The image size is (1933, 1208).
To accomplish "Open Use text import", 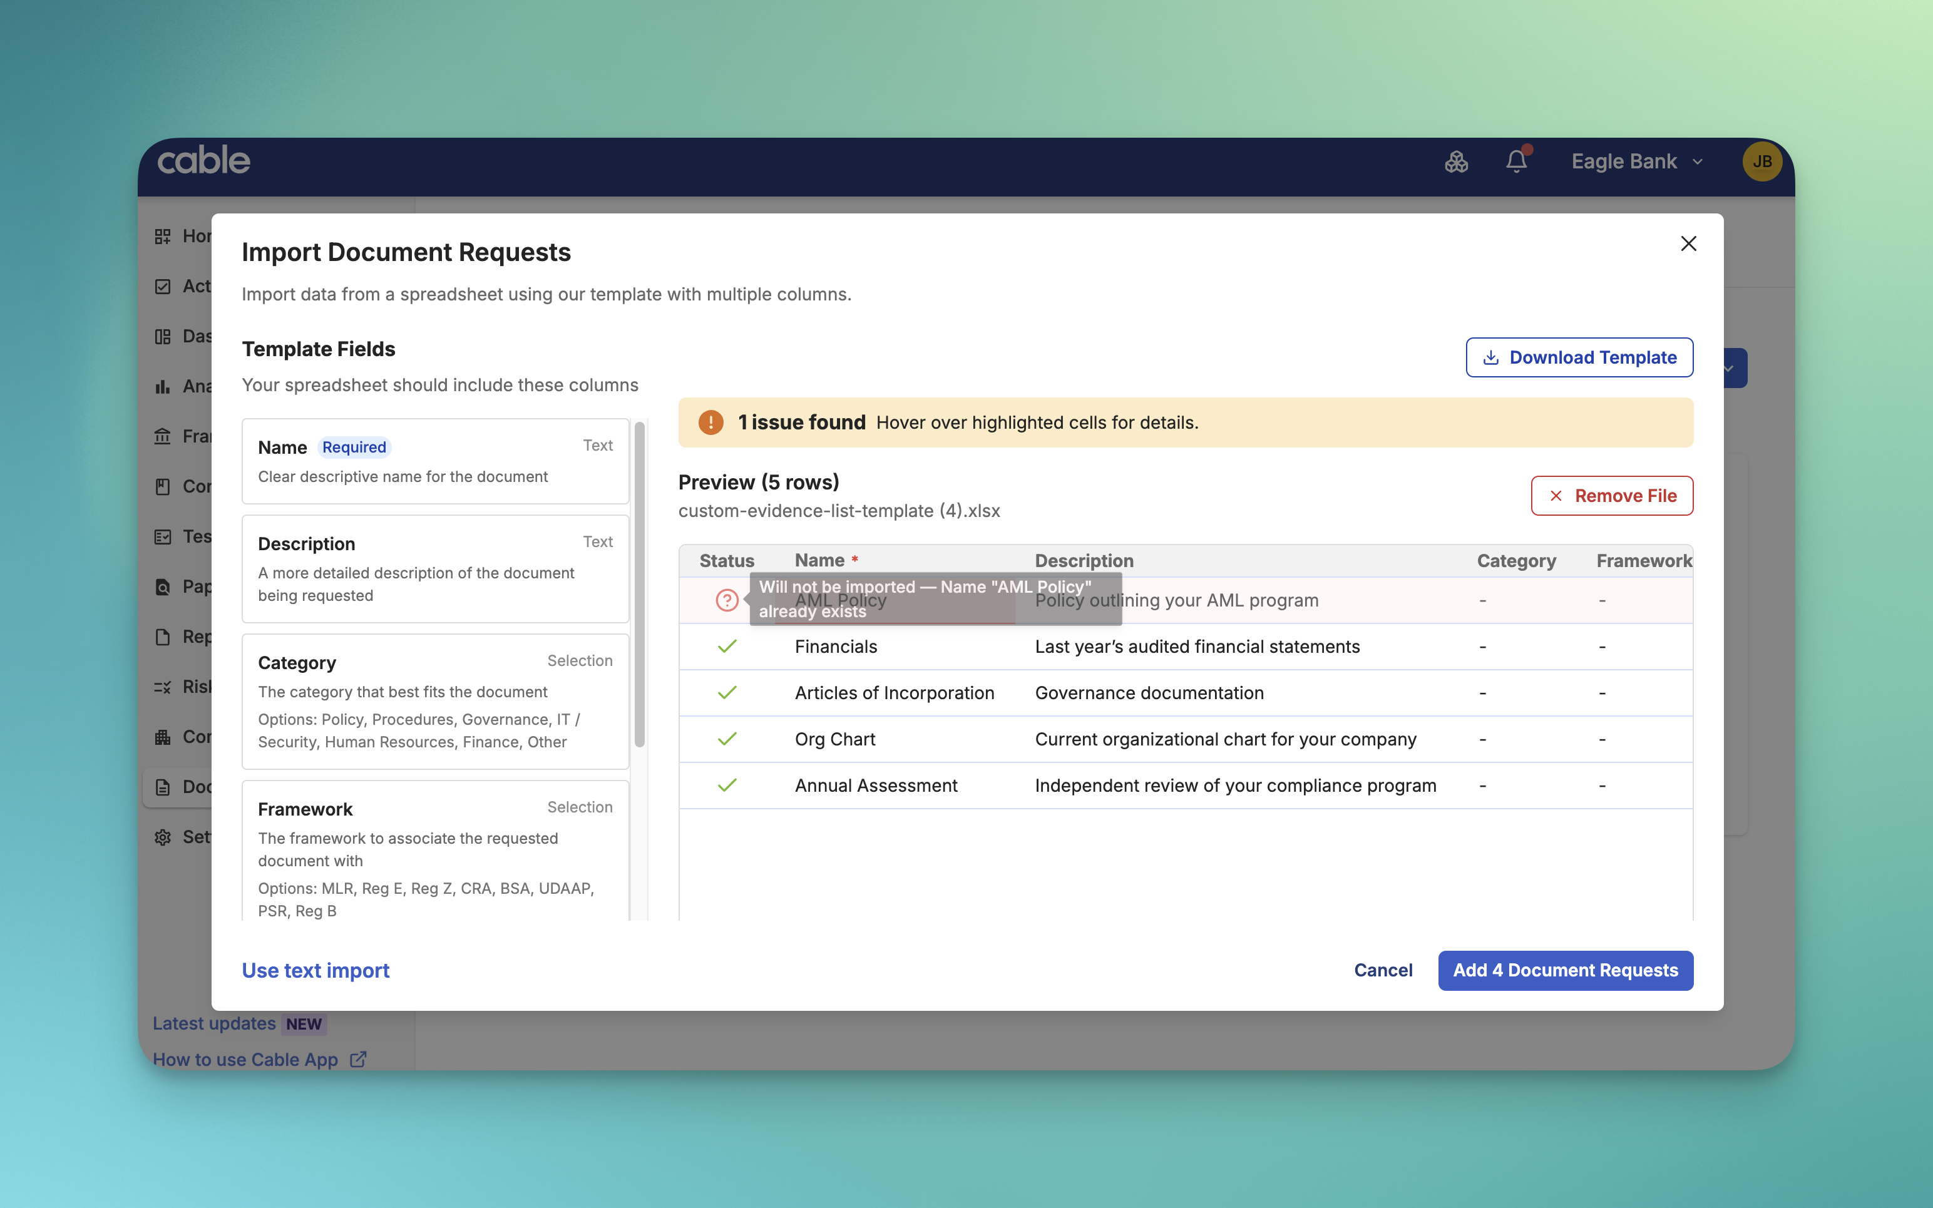I will click(315, 970).
